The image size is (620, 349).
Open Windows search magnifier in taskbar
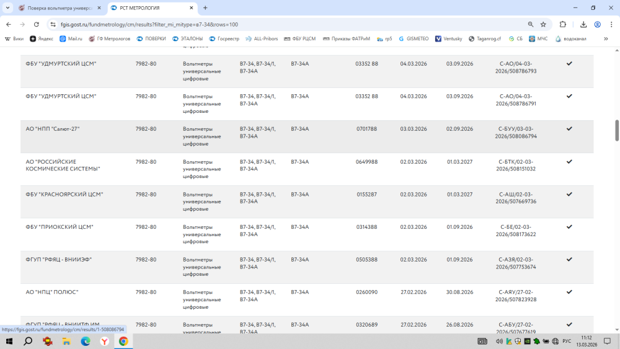coord(28,341)
